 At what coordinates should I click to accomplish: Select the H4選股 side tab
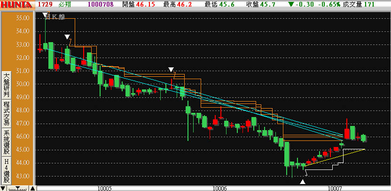(x=6, y=170)
